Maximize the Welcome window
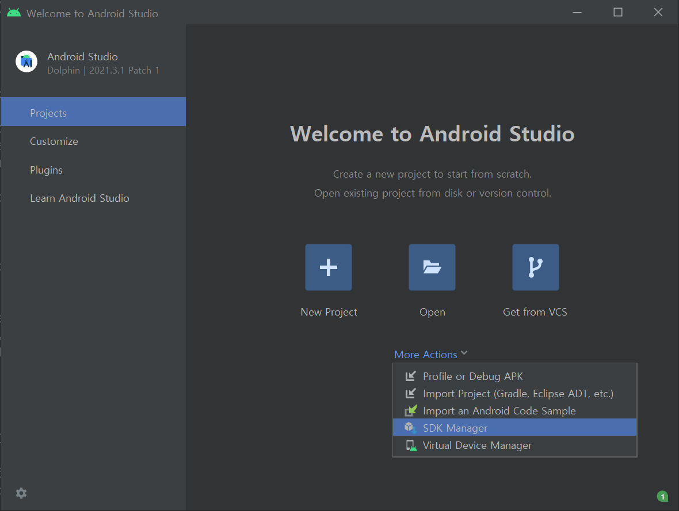The height and width of the screenshot is (511, 679). [x=618, y=12]
